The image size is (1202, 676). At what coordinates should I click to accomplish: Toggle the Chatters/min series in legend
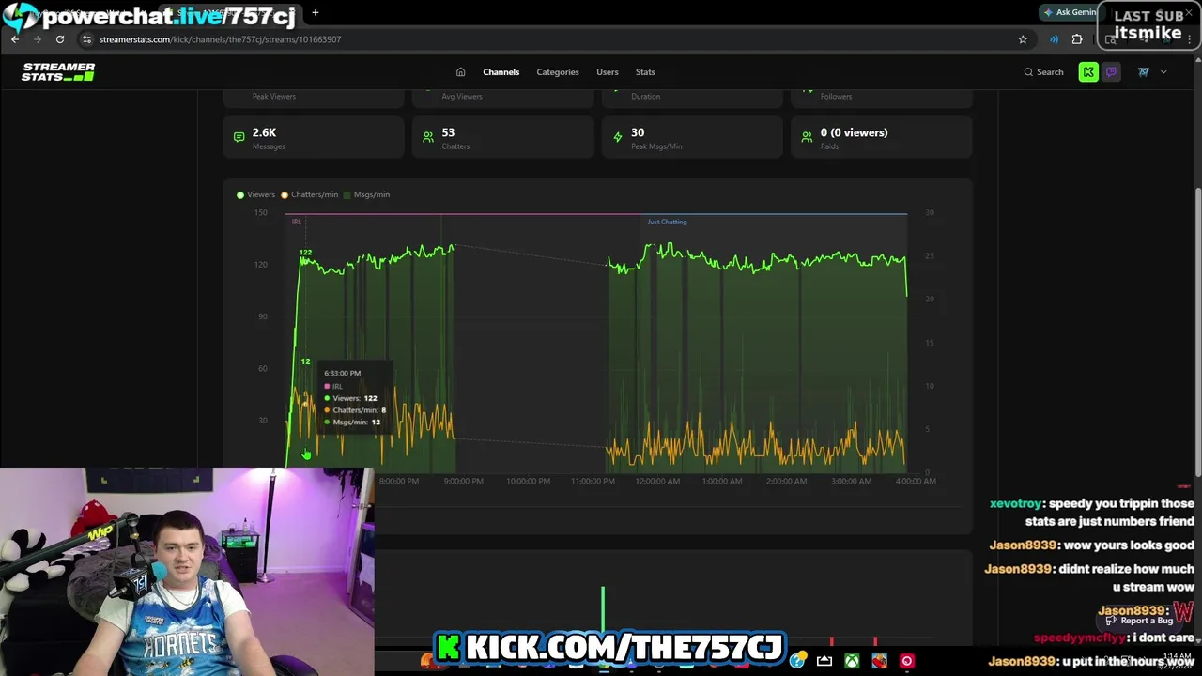point(309,194)
